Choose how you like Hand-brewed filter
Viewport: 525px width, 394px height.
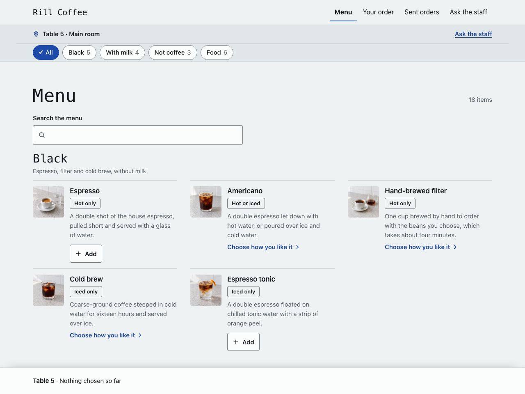[421, 247]
